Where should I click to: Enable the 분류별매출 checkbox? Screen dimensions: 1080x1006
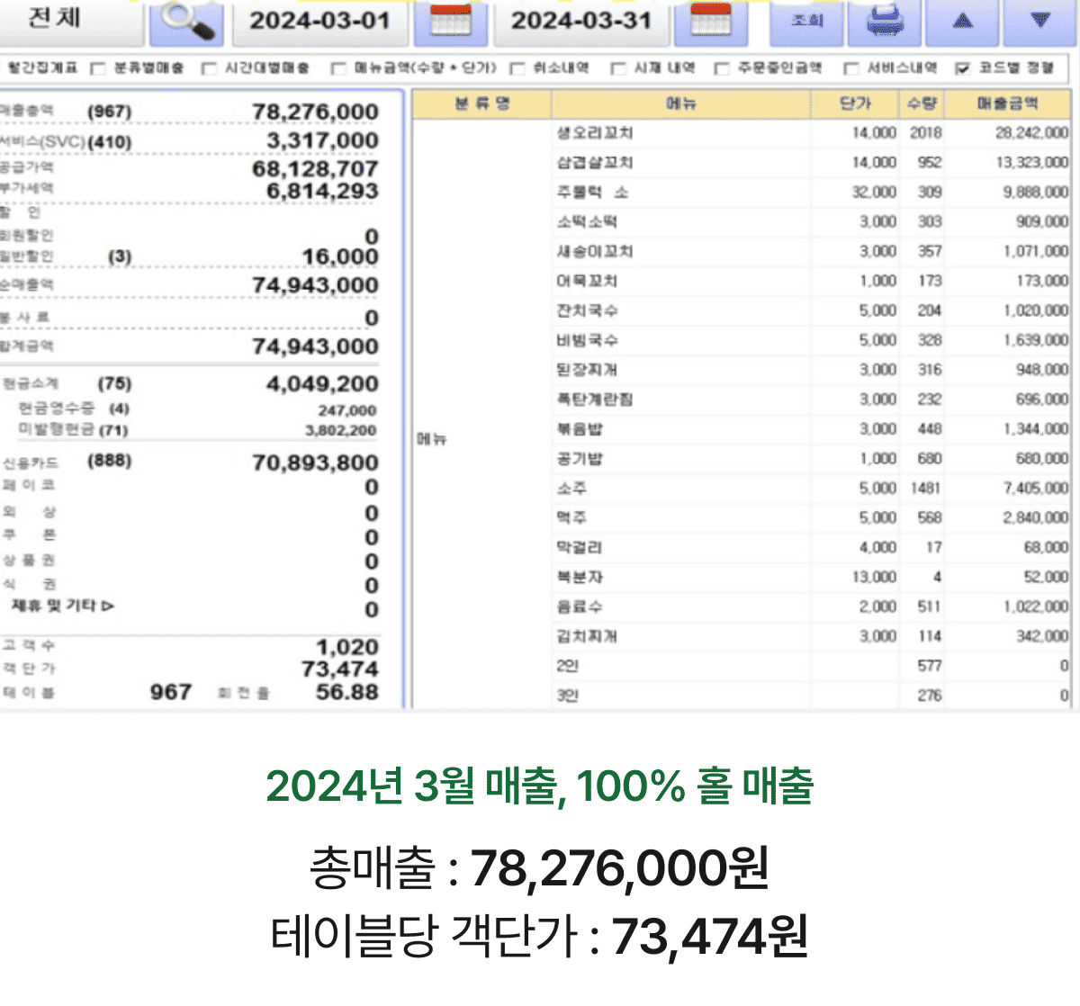click(99, 68)
